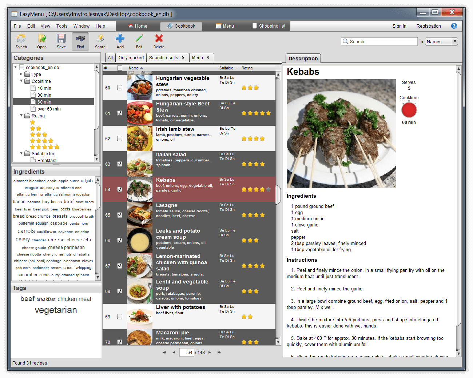This screenshot has width=473, height=378.
Task: Uncheck the Hungarian-style Beef Stew checkbox
Action: [120, 113]
